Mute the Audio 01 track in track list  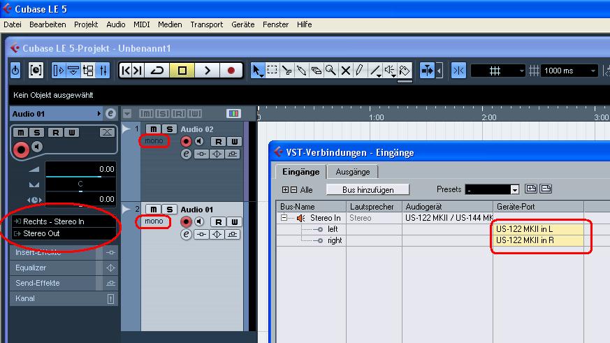(153, 210)
